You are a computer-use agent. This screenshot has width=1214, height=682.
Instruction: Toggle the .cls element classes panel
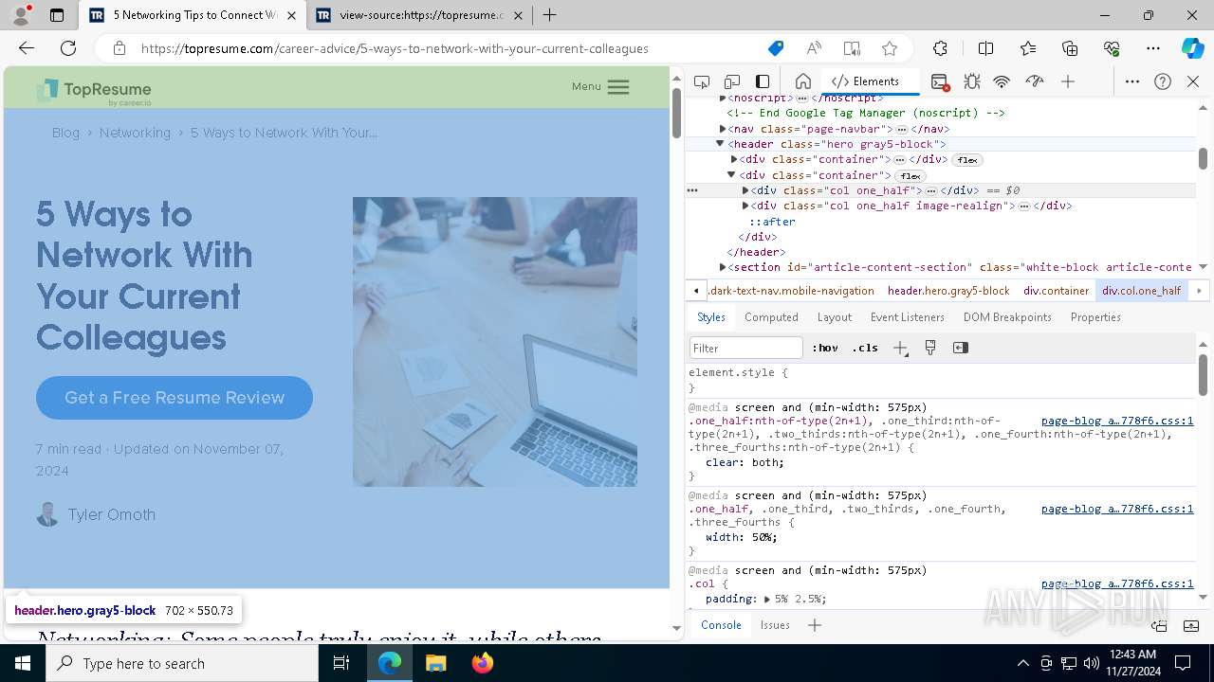point(865,348)
